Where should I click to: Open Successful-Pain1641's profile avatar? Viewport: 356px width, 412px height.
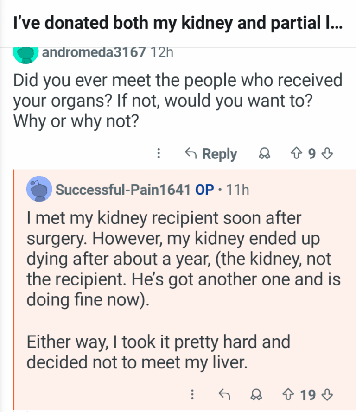(x=40, y=190)
